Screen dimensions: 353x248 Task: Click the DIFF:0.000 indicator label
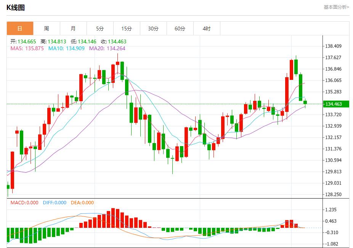pyautogui.click(x=55, y=203)
